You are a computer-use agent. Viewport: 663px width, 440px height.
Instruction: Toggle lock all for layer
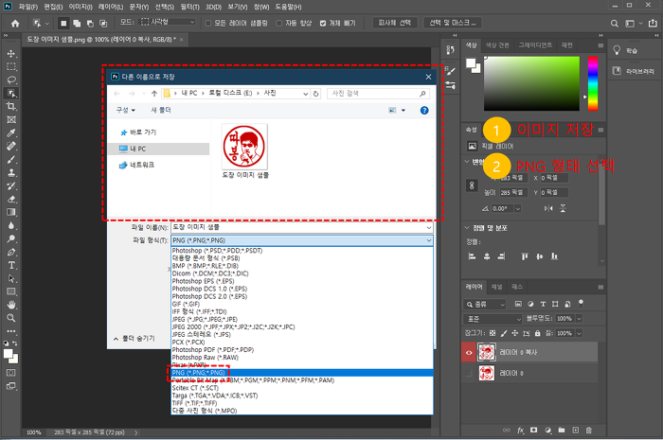pos(537,333)
